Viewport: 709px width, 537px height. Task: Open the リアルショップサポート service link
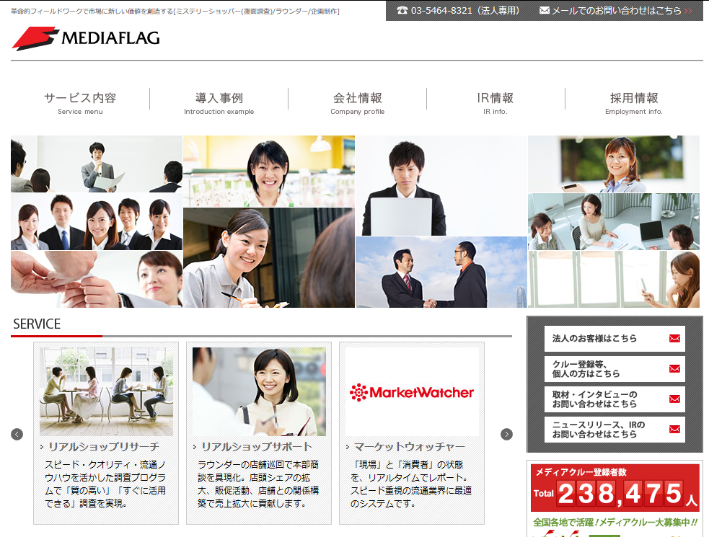(x=256, y=447)
